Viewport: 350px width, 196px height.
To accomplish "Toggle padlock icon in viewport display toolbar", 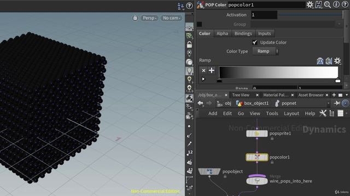I will 189,45.
